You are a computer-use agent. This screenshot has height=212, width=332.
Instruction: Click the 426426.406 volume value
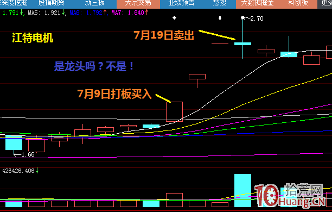[18, 171]
